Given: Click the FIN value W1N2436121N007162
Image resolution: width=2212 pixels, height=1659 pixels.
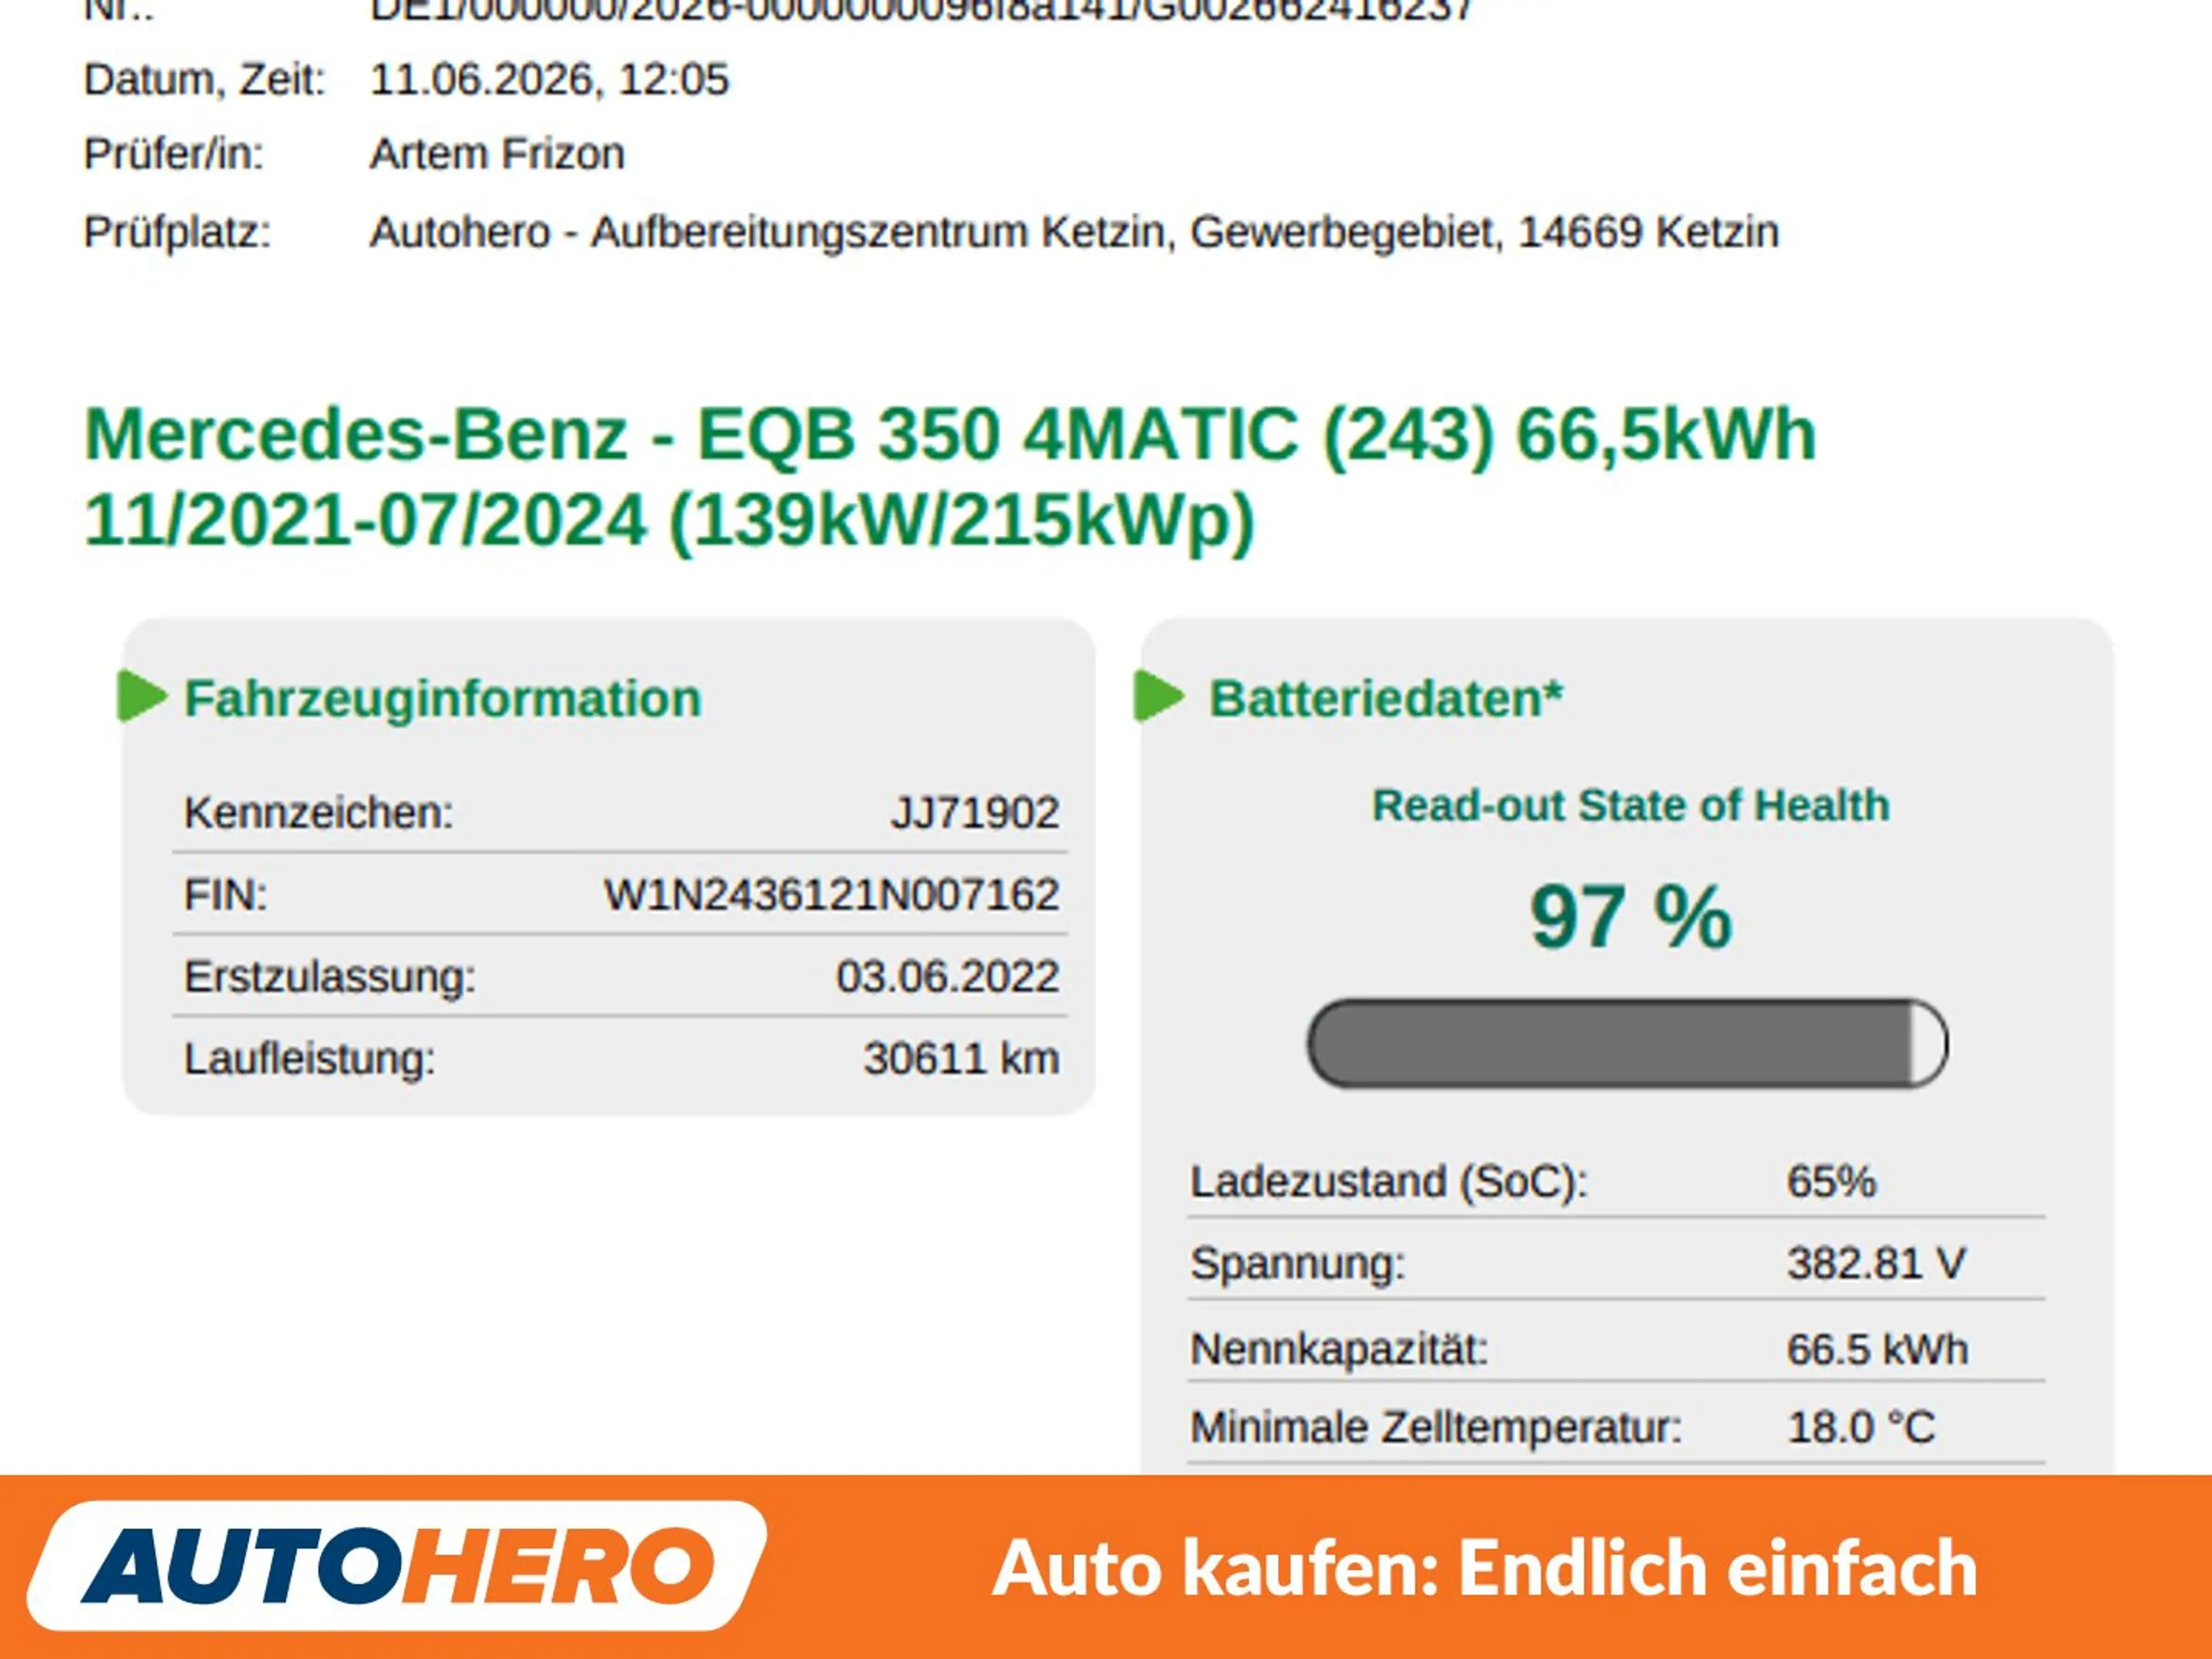Looking at the screenshot, I should [832, 894].
